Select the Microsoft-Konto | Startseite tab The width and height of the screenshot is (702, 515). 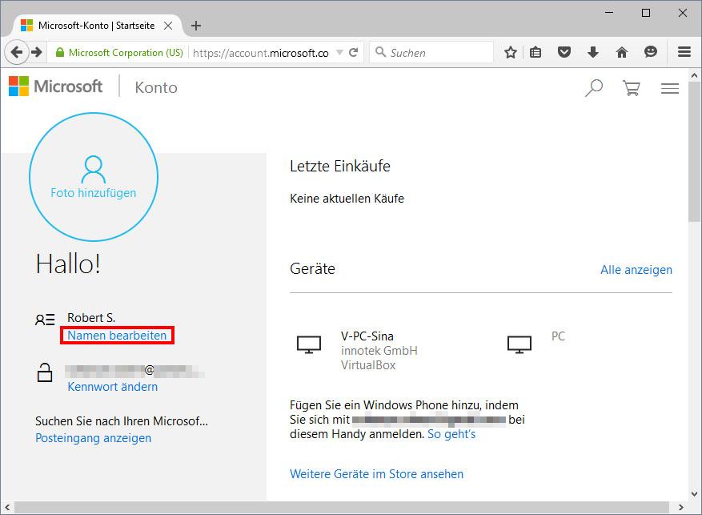tap(96, 26)
